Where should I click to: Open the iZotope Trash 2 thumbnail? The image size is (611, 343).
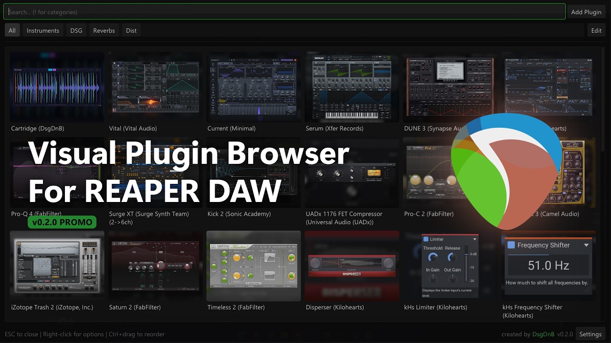(57, 266)
